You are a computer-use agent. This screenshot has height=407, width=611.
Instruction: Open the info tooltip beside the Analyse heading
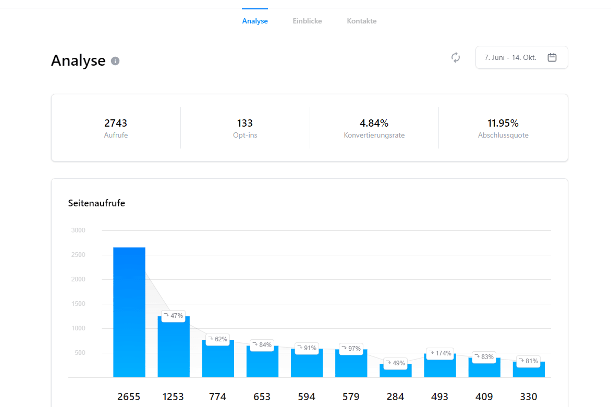click(x=115, y=61)
